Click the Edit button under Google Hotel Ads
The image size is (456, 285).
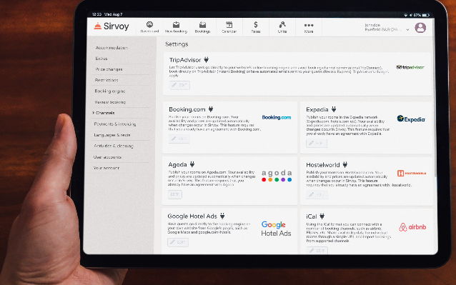coord(178,242)
